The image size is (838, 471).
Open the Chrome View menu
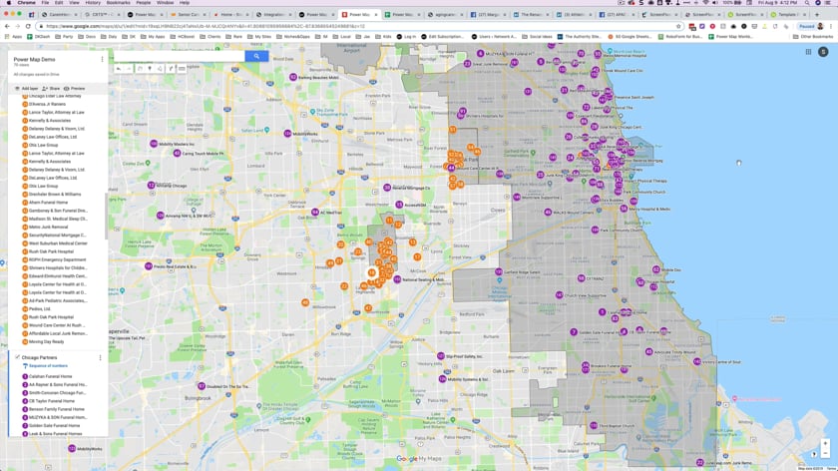pos(74,3)
